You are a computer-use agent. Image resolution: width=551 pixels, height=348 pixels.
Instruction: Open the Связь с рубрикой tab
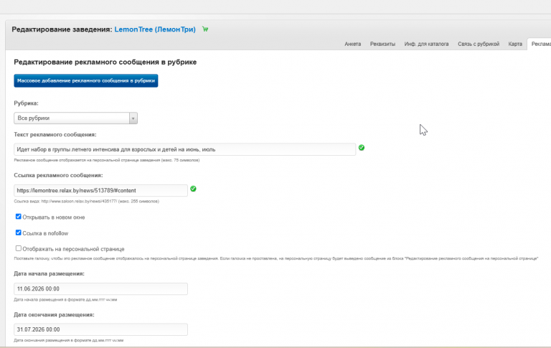(x=479, y=44)
